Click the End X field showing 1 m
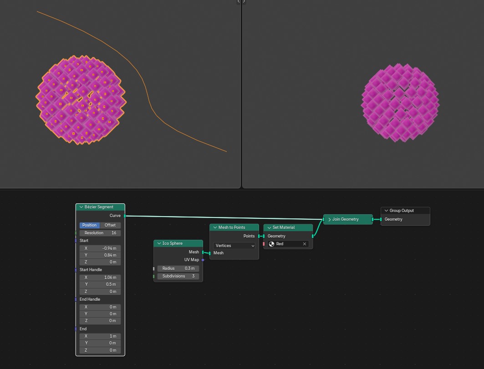The width and height of the screenshot is (484, 369). tap(100, 336)
